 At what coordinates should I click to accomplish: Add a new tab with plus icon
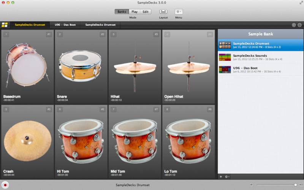(x=294, y=25)
